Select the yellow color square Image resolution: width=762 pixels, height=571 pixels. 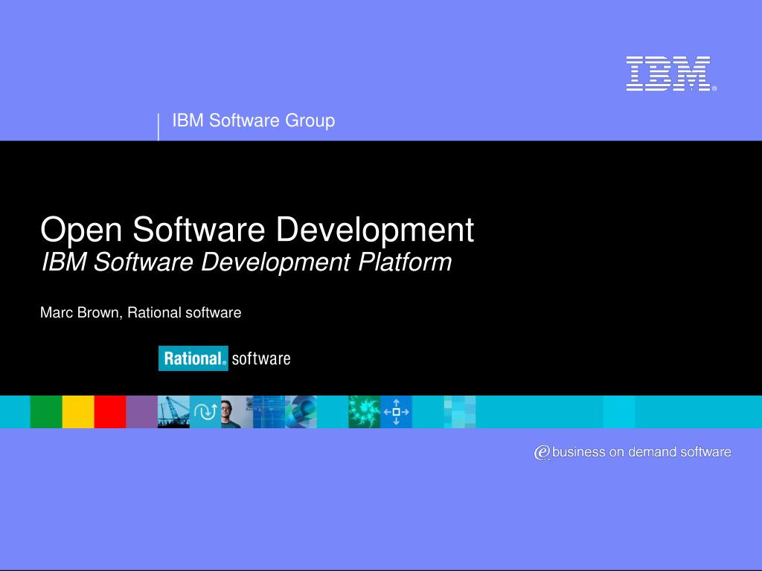point(78,412)
